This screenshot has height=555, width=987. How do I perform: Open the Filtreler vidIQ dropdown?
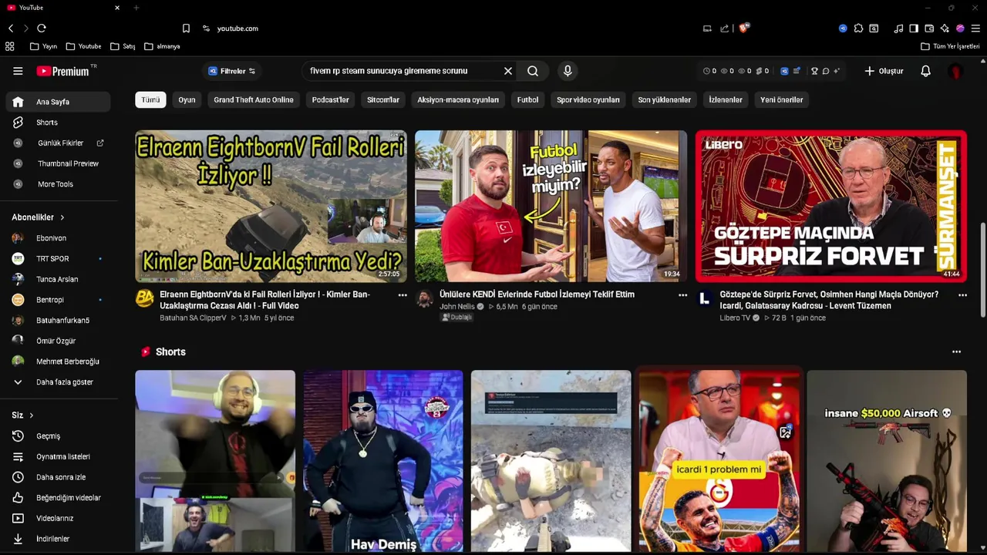[231, 71]
